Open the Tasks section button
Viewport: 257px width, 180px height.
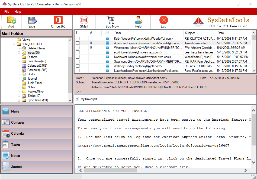click(x=37, y=144)
